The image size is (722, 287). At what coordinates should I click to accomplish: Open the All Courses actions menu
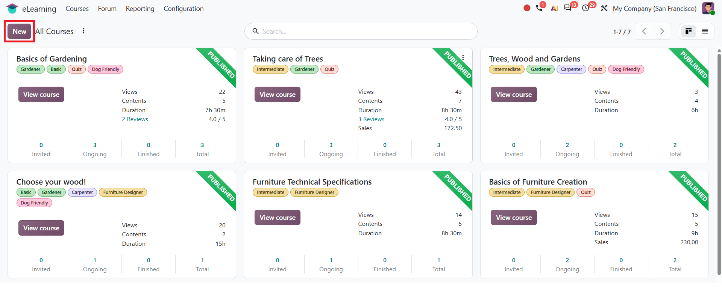click(x=83, y=31)
